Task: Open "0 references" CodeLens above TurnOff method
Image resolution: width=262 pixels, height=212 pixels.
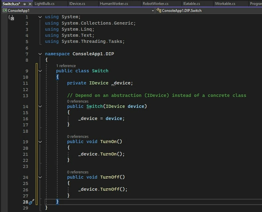Action: 78,172
